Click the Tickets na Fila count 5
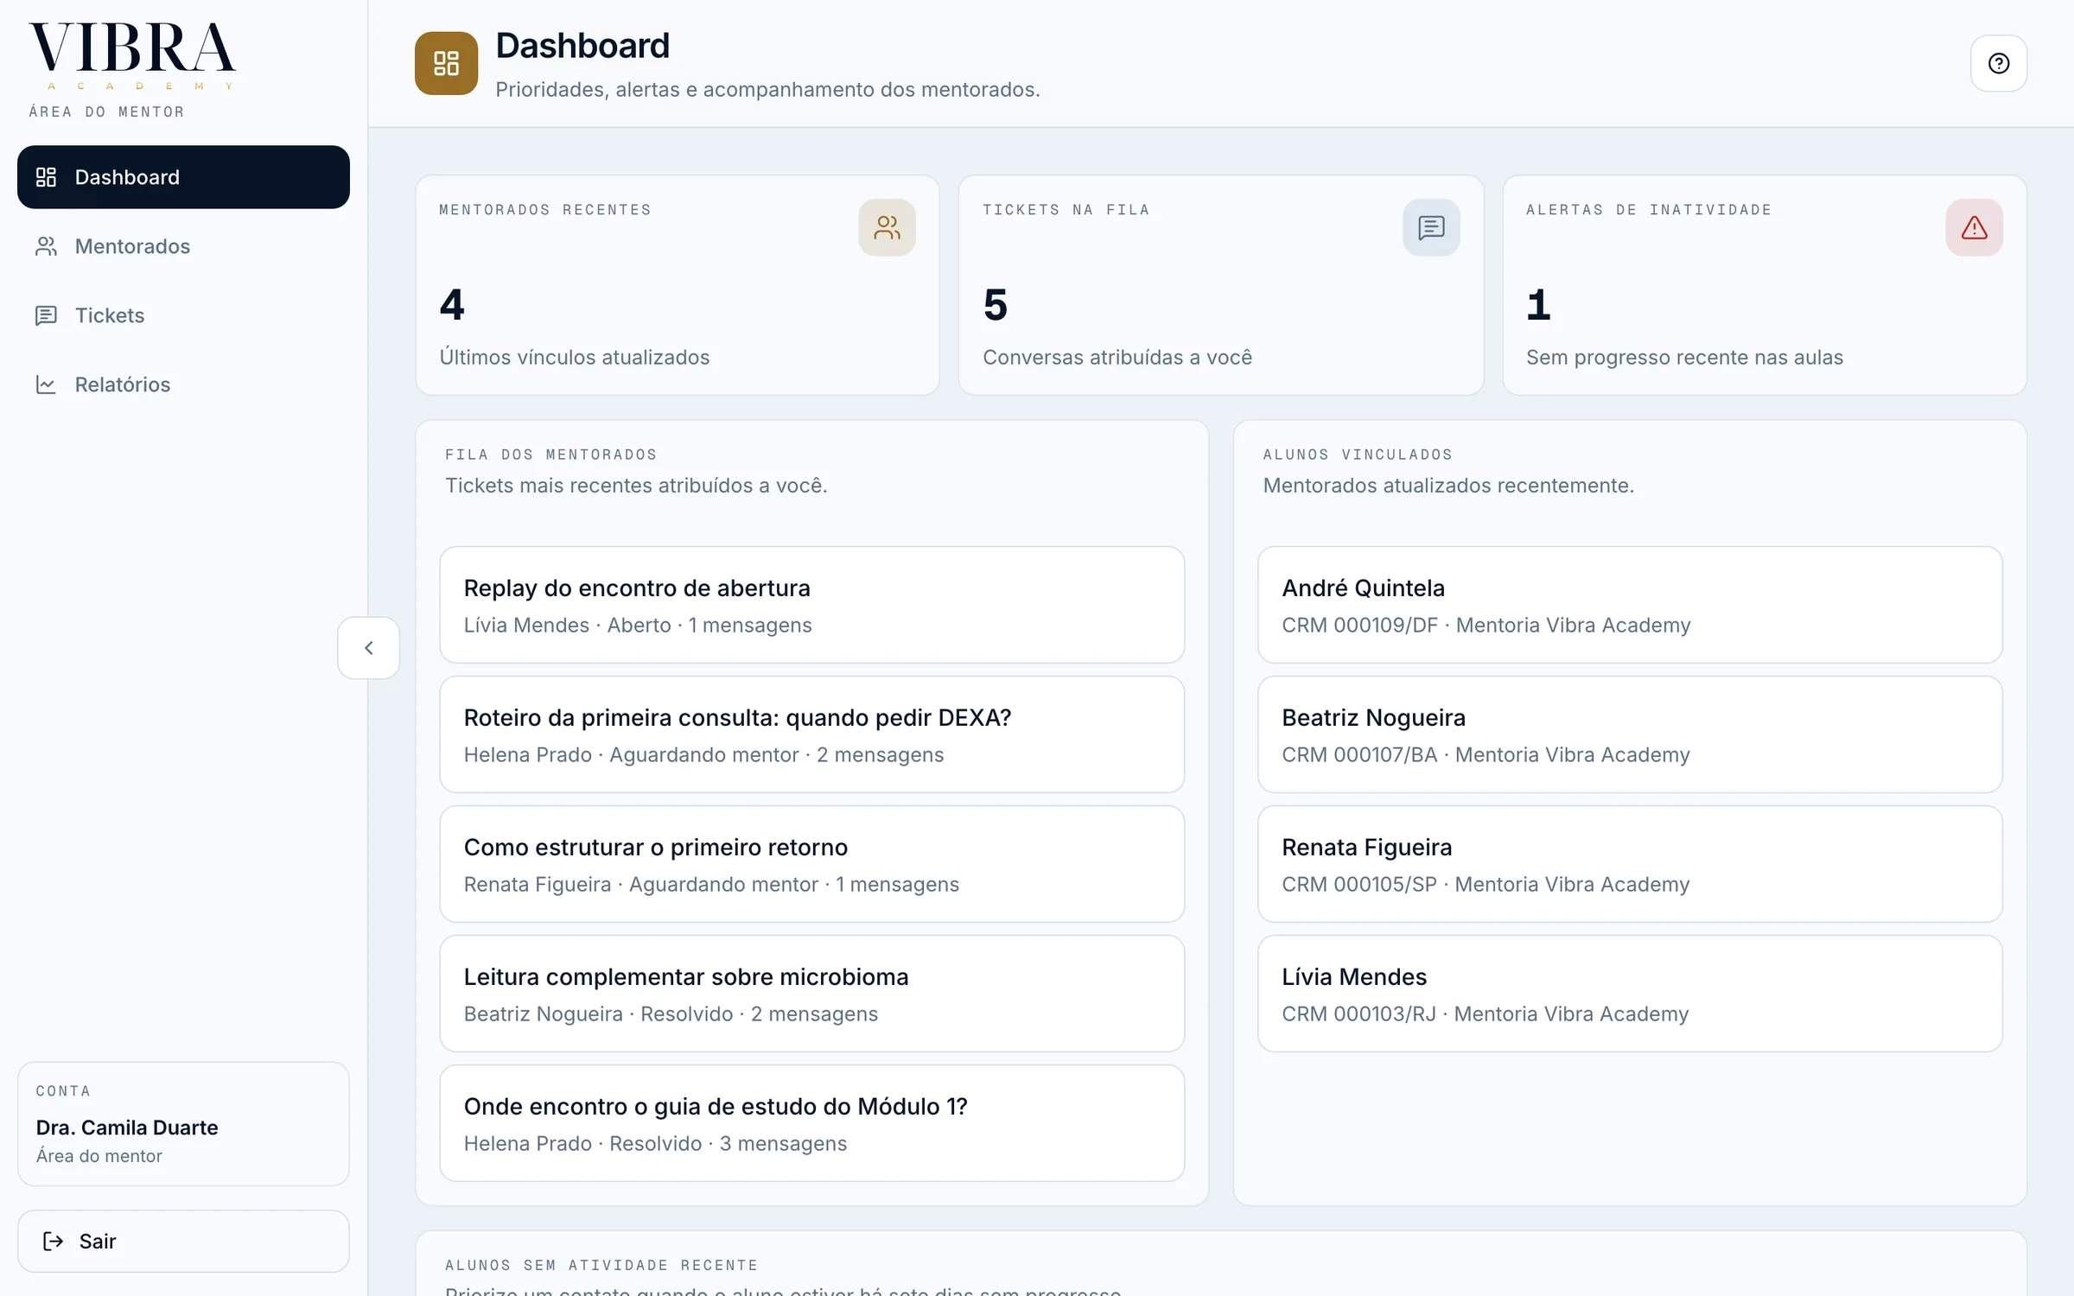The height and width of the screenshot is (1296, 2074). 996,305
